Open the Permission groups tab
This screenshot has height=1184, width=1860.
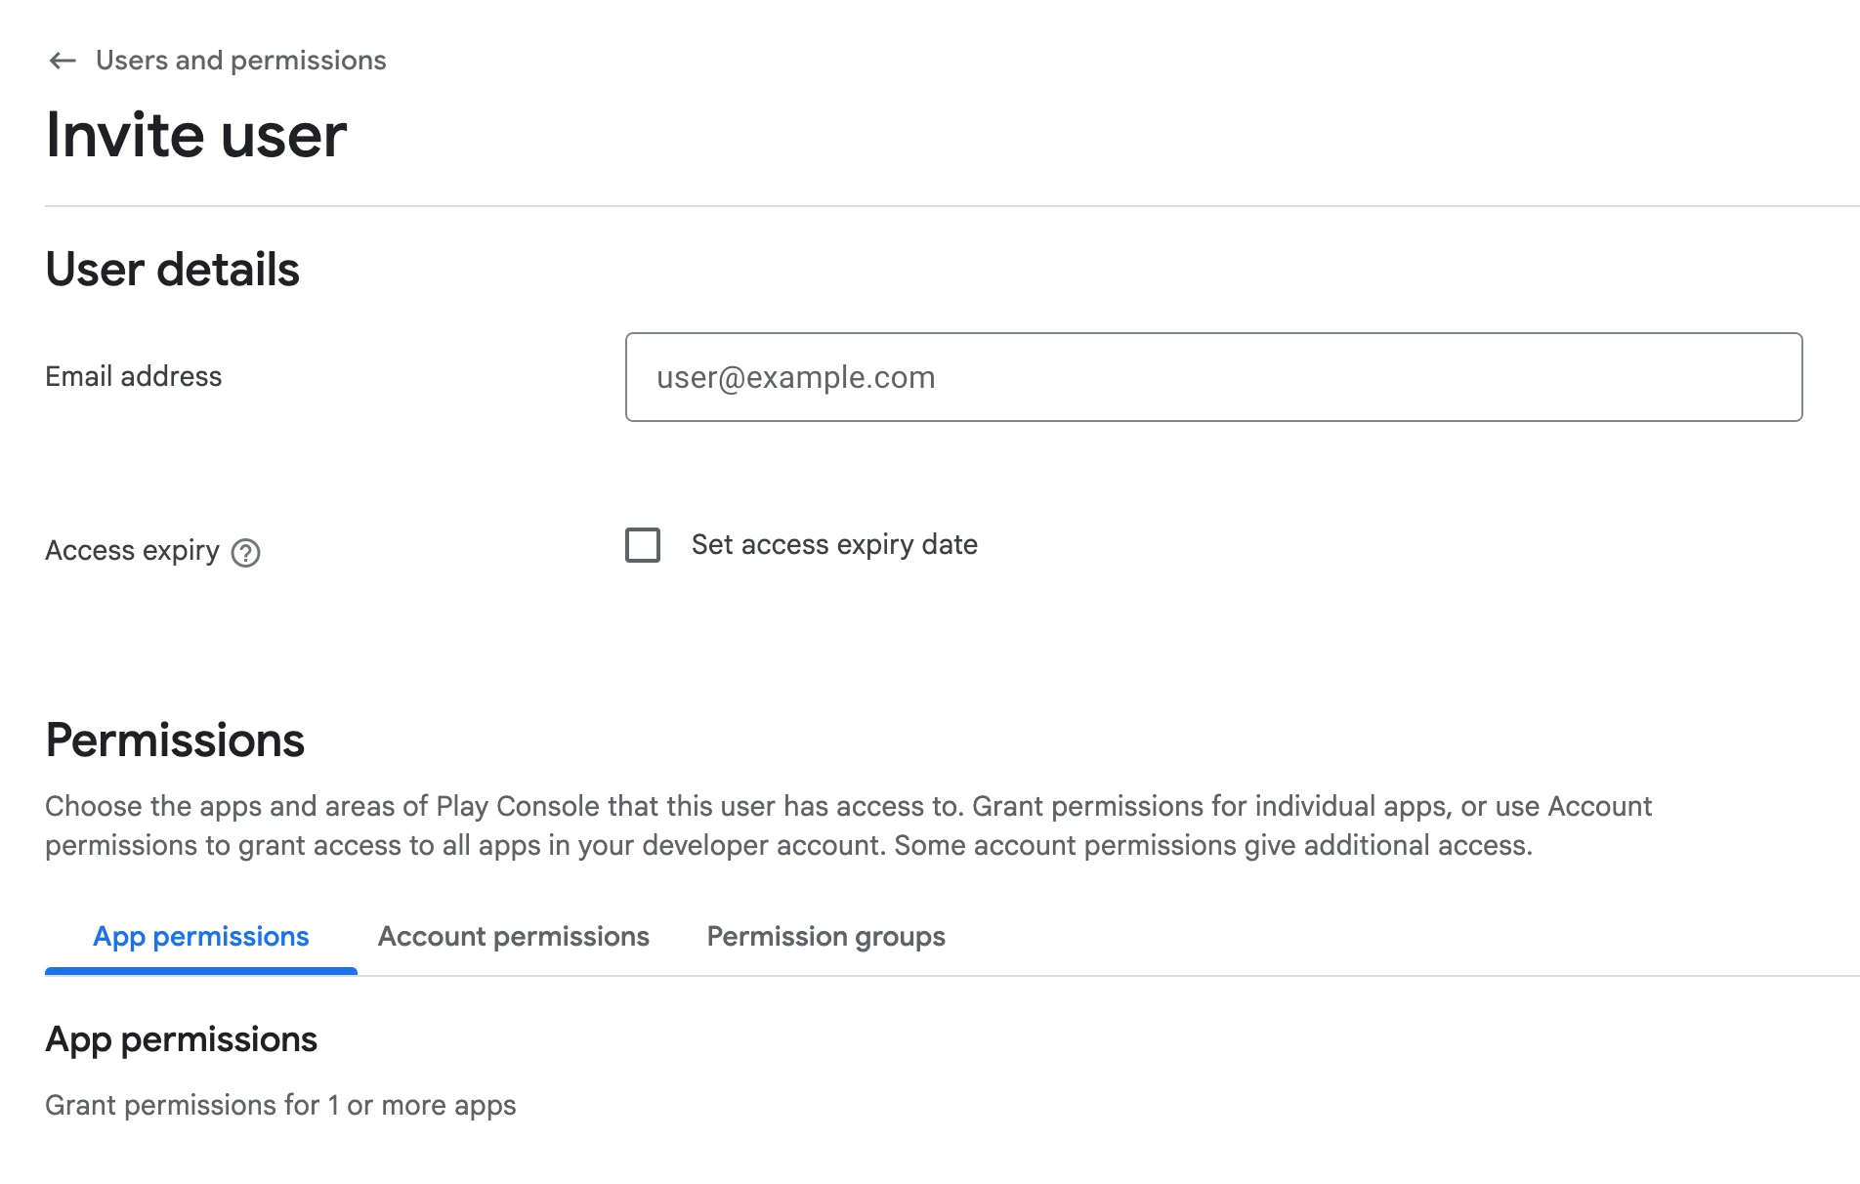tap(825, 937)
